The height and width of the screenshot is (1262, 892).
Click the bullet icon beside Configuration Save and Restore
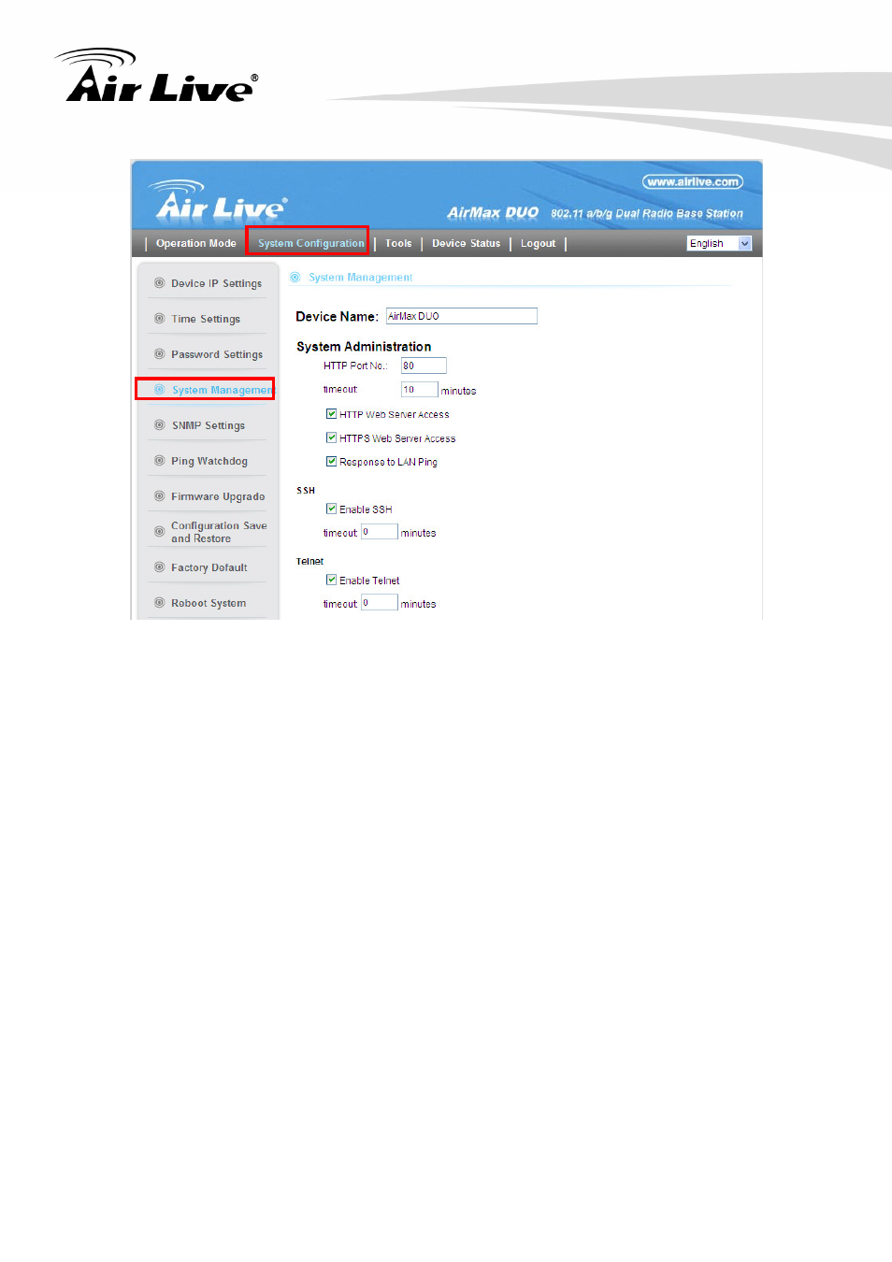pyautogui.click(x=159, y=532)
